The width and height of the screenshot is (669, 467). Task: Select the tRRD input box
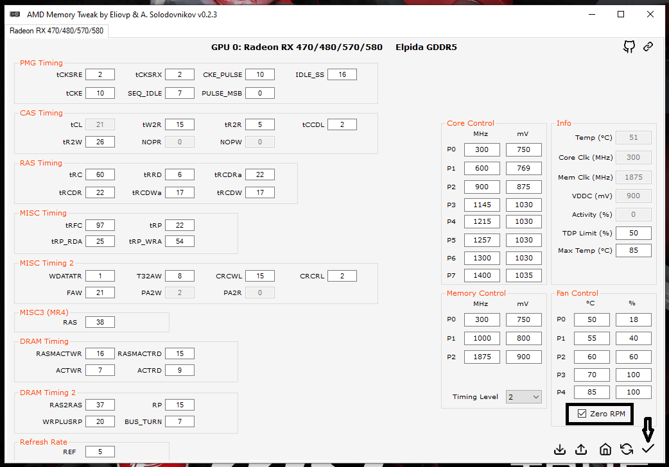[x=180, y=174]
